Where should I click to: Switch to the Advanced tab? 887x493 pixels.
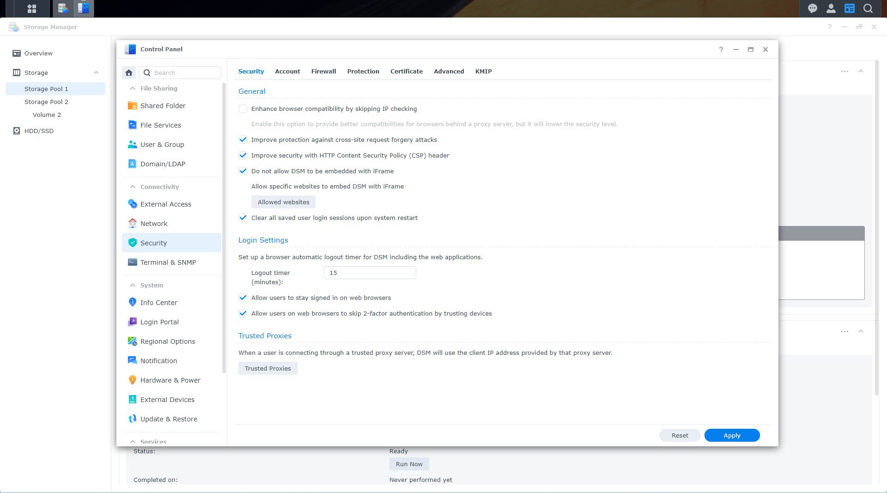449,71
